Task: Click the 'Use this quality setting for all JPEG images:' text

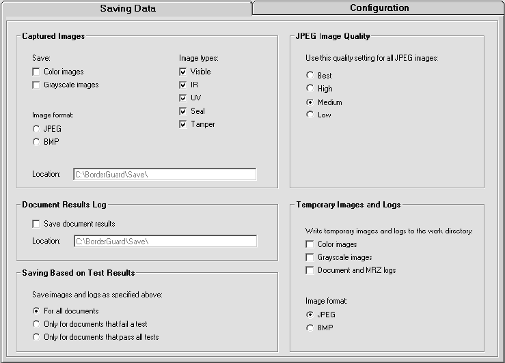Action: (x=372, y=58)
